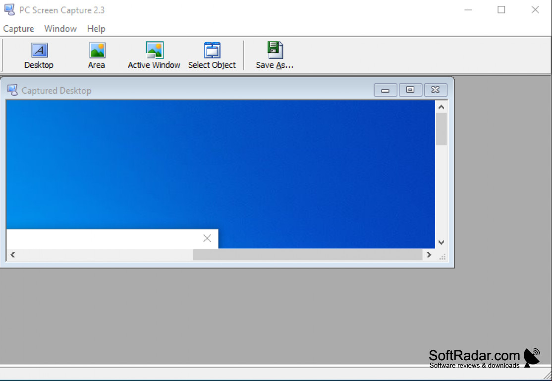Viewport: 552px width, 381px height.
Task: Open the Help menu
Action: tap(96, 29)
